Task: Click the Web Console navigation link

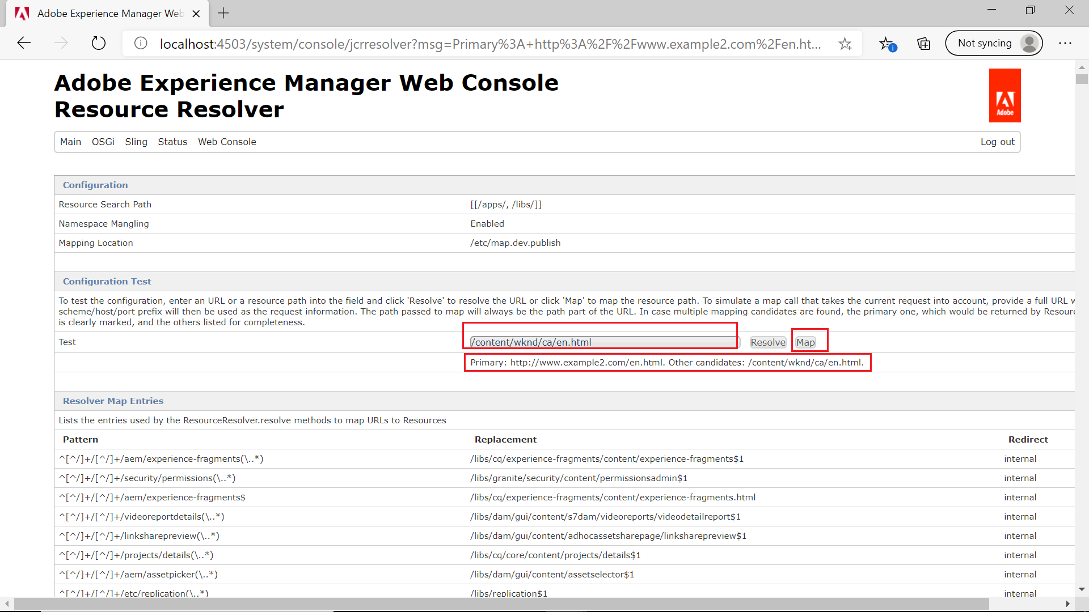Action: point(227,141)
